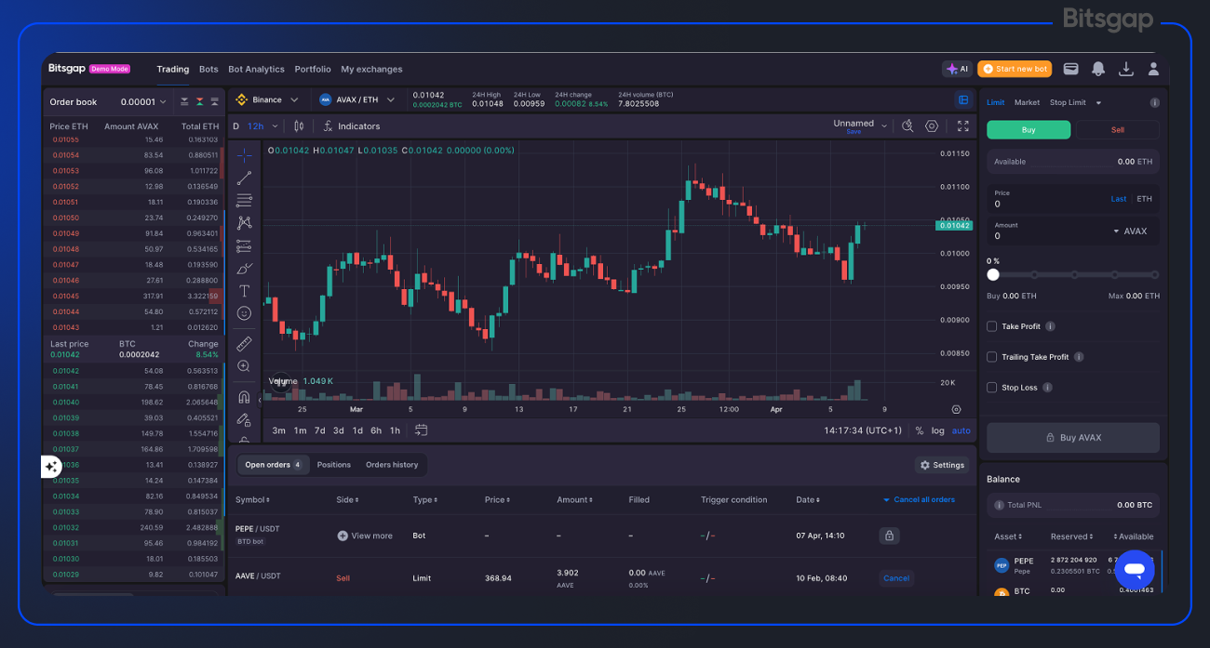Activate the chart zoom-in tool

[244, 366]
